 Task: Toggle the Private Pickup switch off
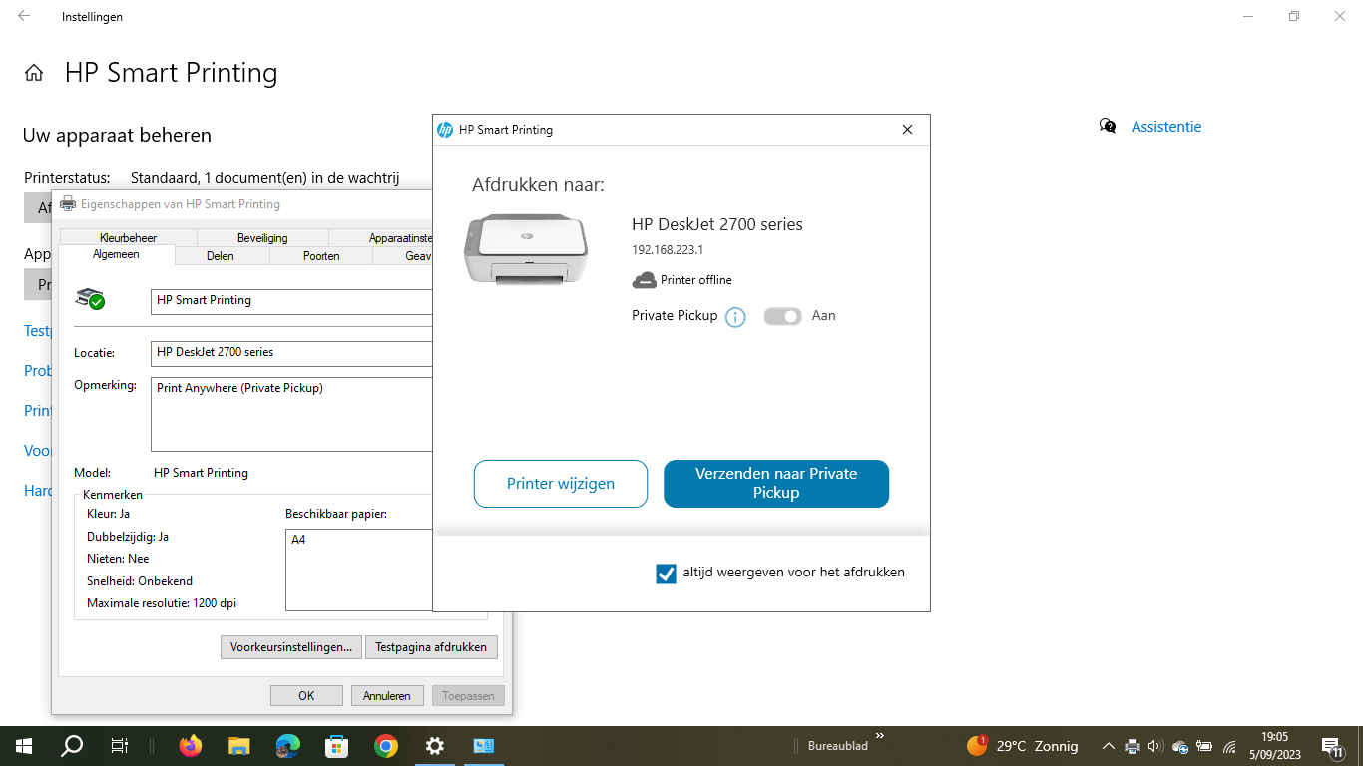tap(783, 316)
